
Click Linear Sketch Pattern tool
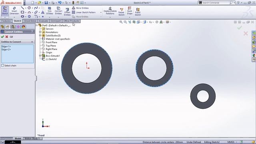84,12
